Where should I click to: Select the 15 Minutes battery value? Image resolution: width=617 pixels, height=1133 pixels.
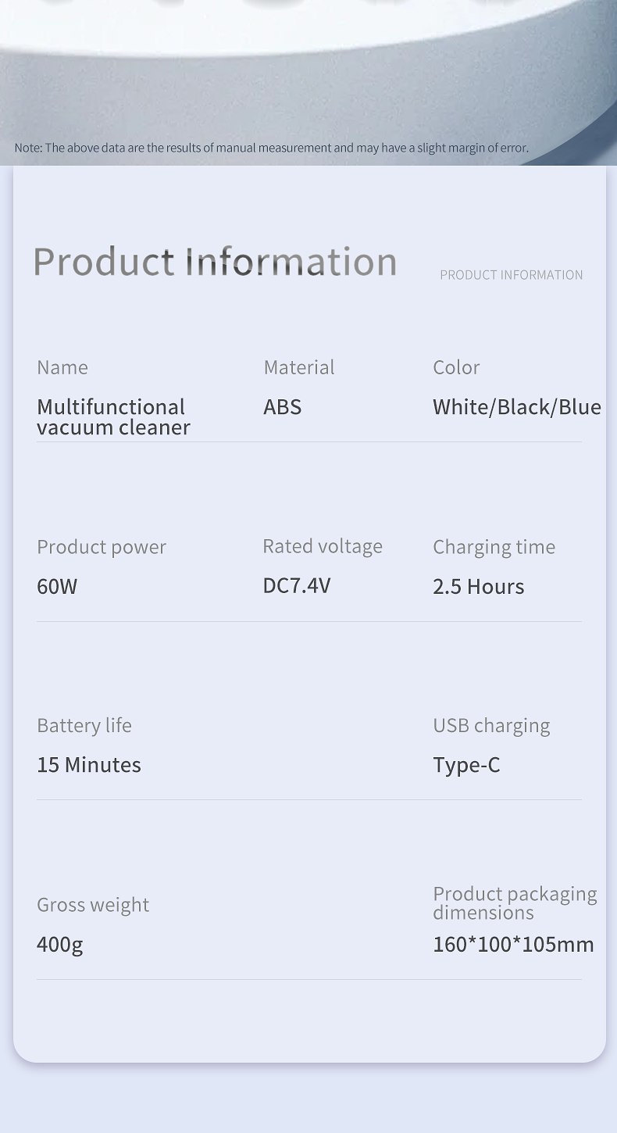[x=89, y=765]
